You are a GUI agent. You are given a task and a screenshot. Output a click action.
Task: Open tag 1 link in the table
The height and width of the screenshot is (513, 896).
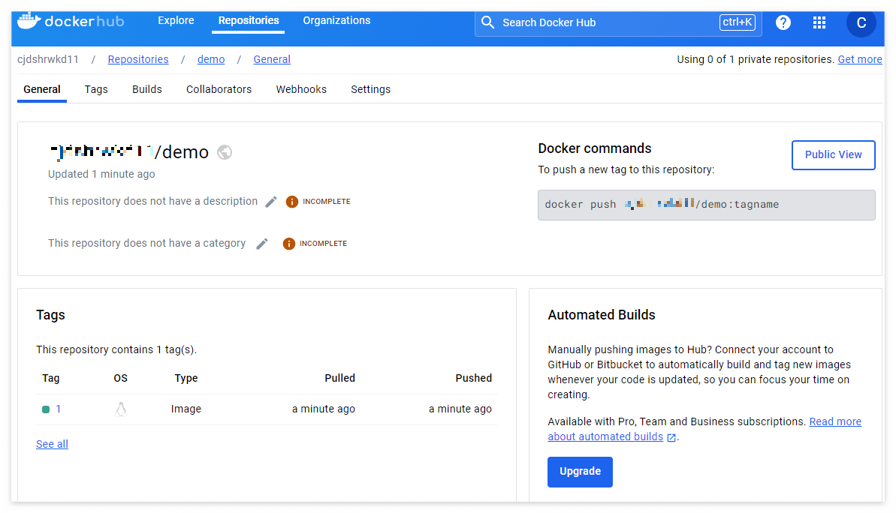click(x=59, y=409)
